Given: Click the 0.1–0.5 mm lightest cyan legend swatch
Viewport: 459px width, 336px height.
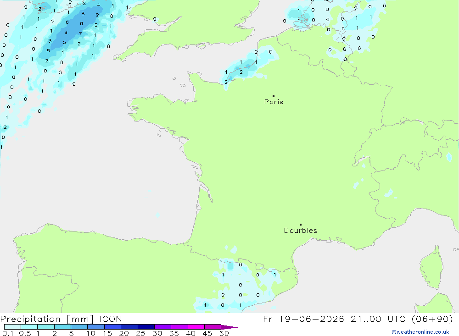Looking at the screenshot, I should (x=12, y=327).
